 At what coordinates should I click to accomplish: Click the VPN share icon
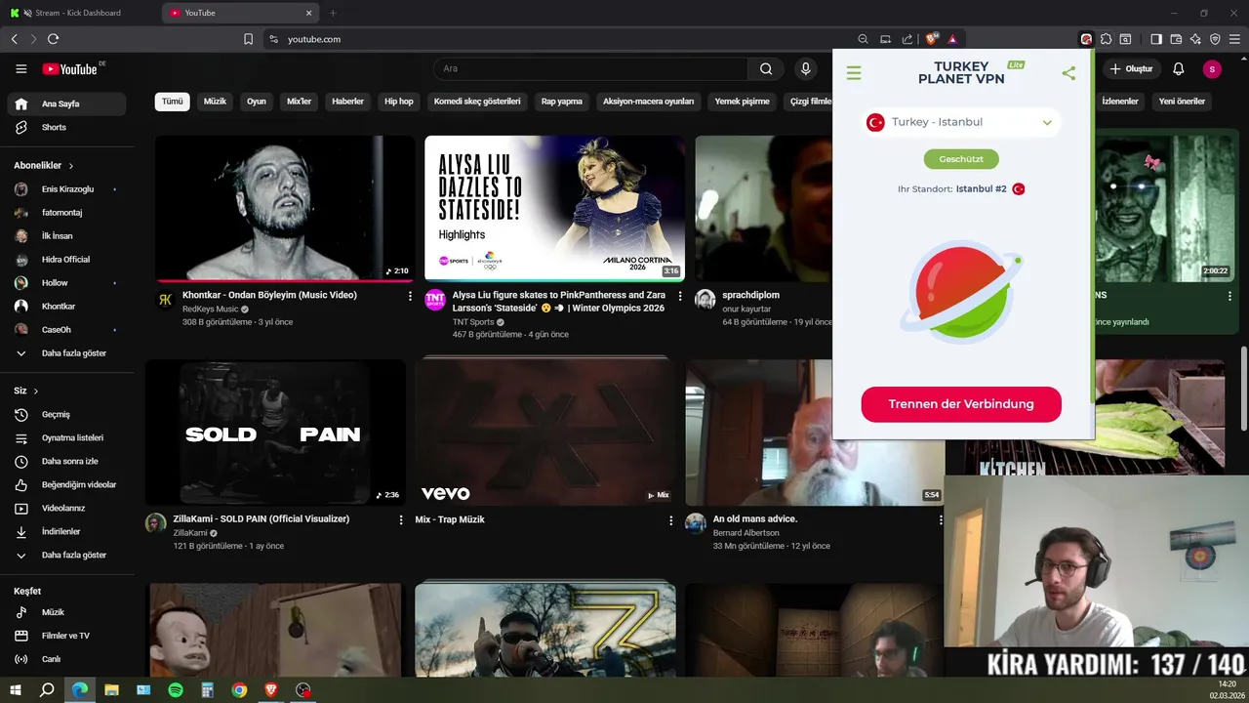[1068, 73]
